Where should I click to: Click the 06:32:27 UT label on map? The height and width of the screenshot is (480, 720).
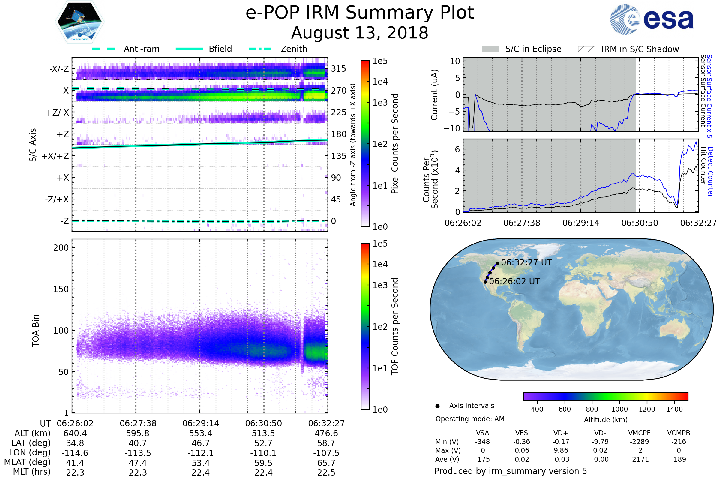(x=526, y=263)
